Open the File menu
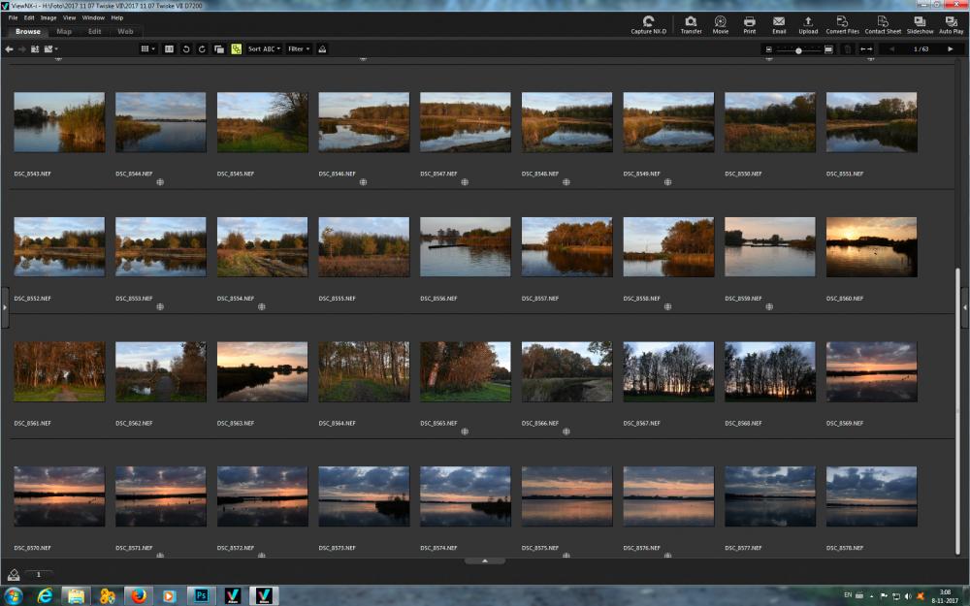The height and width of the screenshot is (606, 970). pos(13,17)
